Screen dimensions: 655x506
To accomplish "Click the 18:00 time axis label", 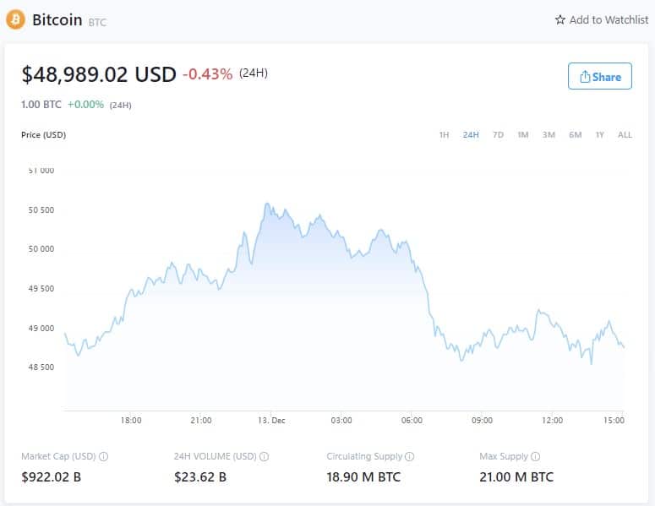I will point(131,421).
